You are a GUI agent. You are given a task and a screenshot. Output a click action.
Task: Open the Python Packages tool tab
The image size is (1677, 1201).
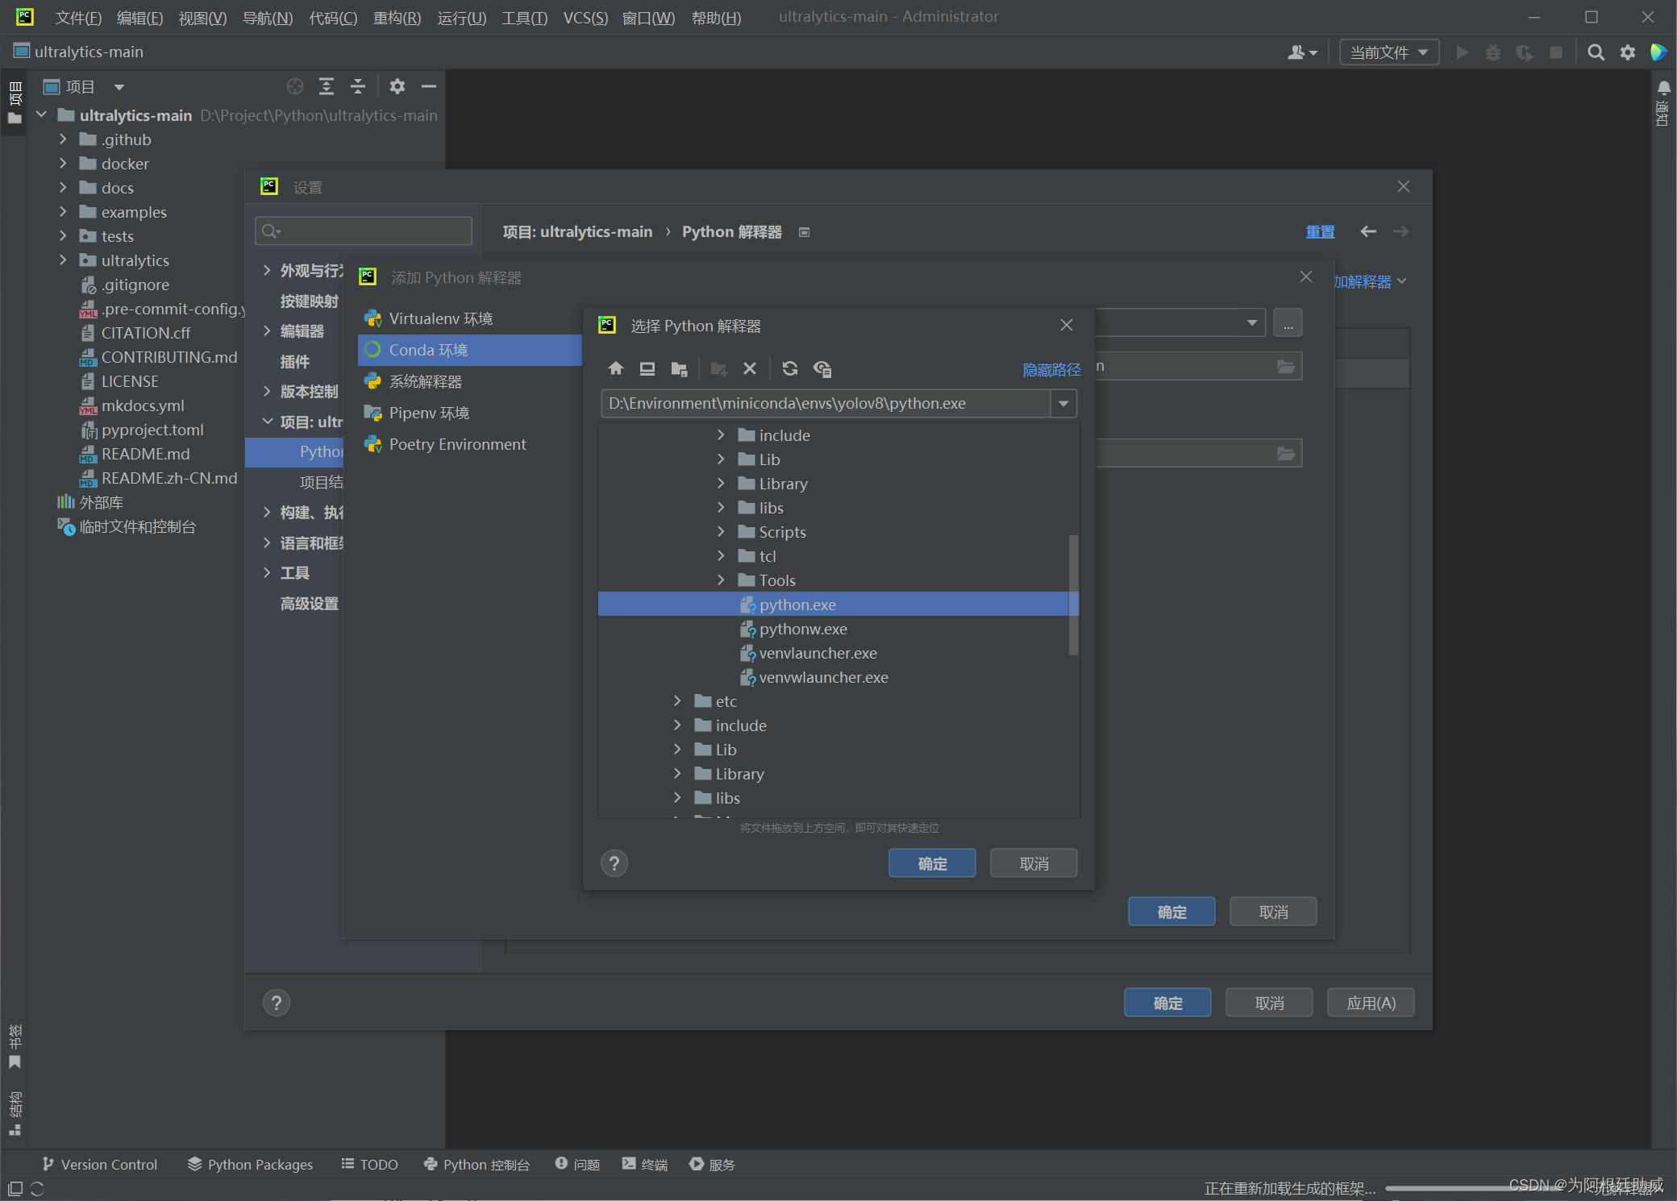point(251,1164)
